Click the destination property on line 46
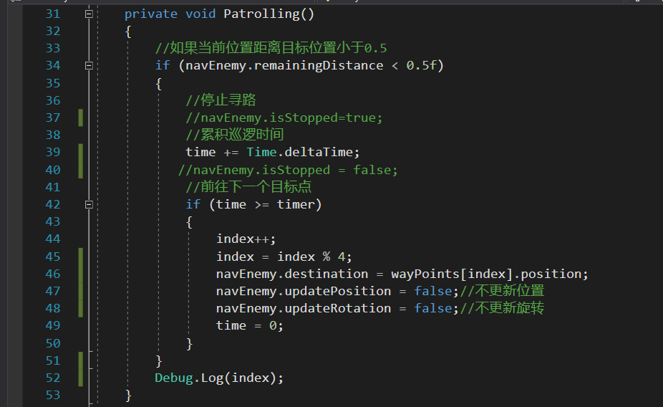Image resolution: width=663 pixels, height=407 pixels. coord(326,274)
